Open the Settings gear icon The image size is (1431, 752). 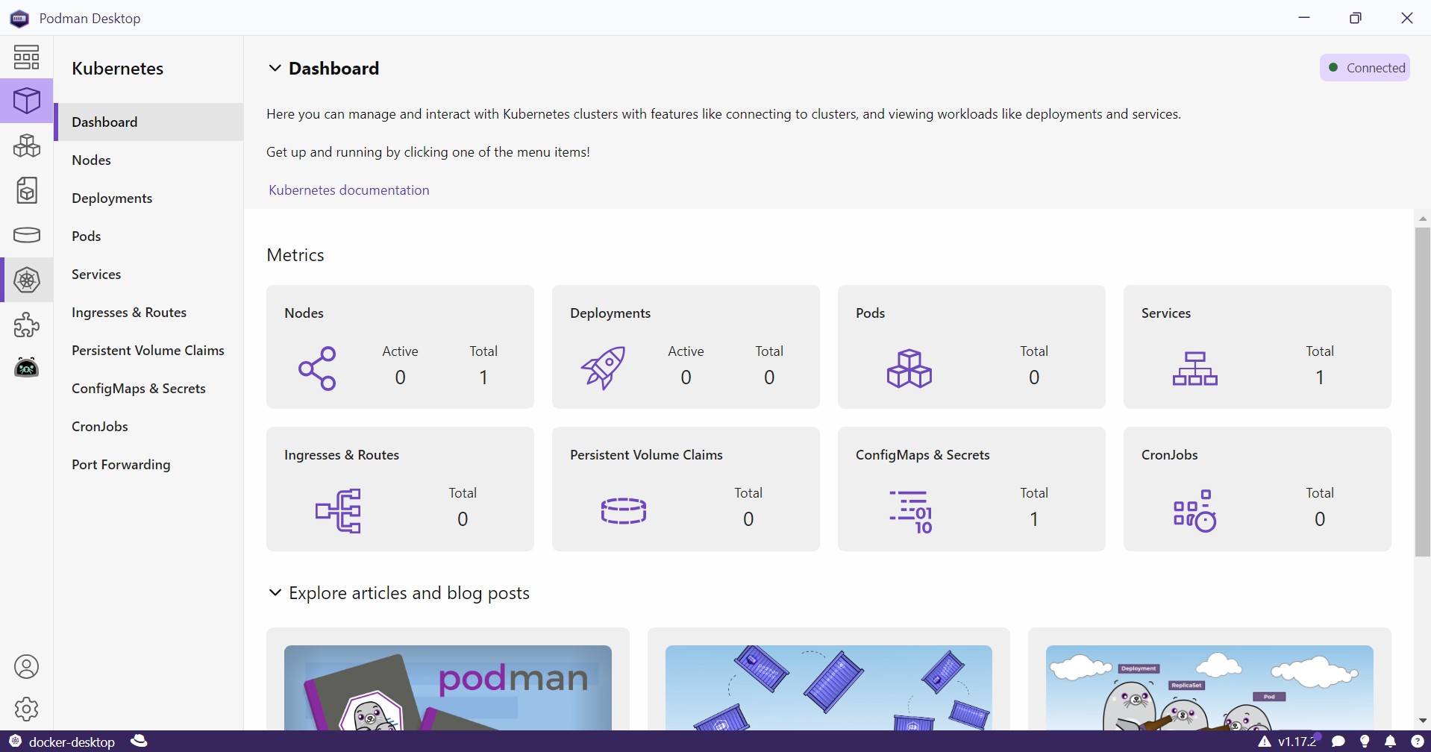coord(26,709)
